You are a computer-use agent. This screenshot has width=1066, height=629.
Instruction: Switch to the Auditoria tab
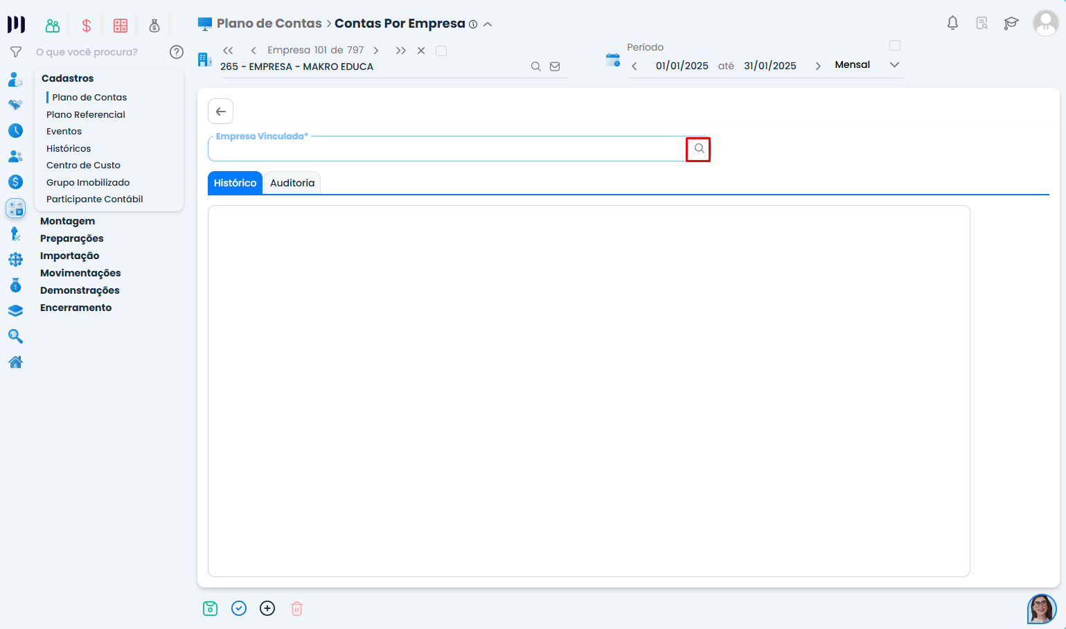(x=292, y=183)
